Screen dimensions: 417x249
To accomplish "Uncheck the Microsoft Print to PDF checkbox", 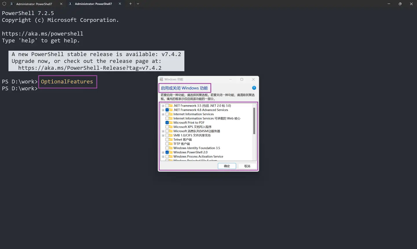I will tap(167, 122).
